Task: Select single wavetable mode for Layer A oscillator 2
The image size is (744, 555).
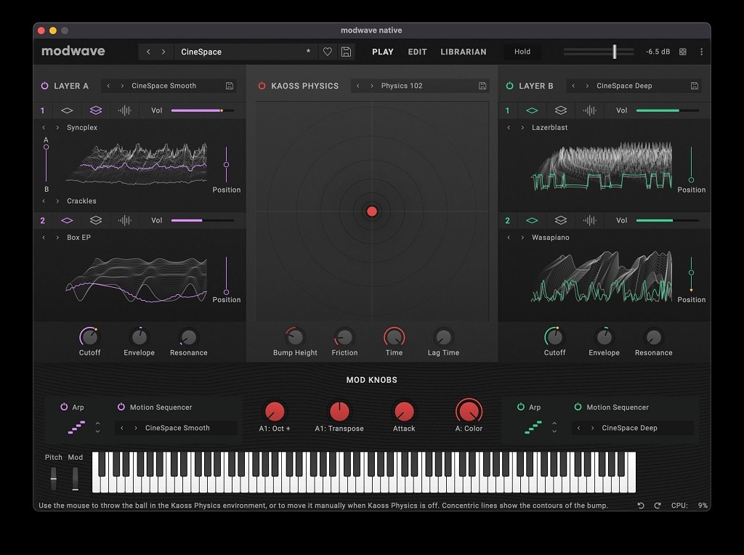Action: [67, 221]
